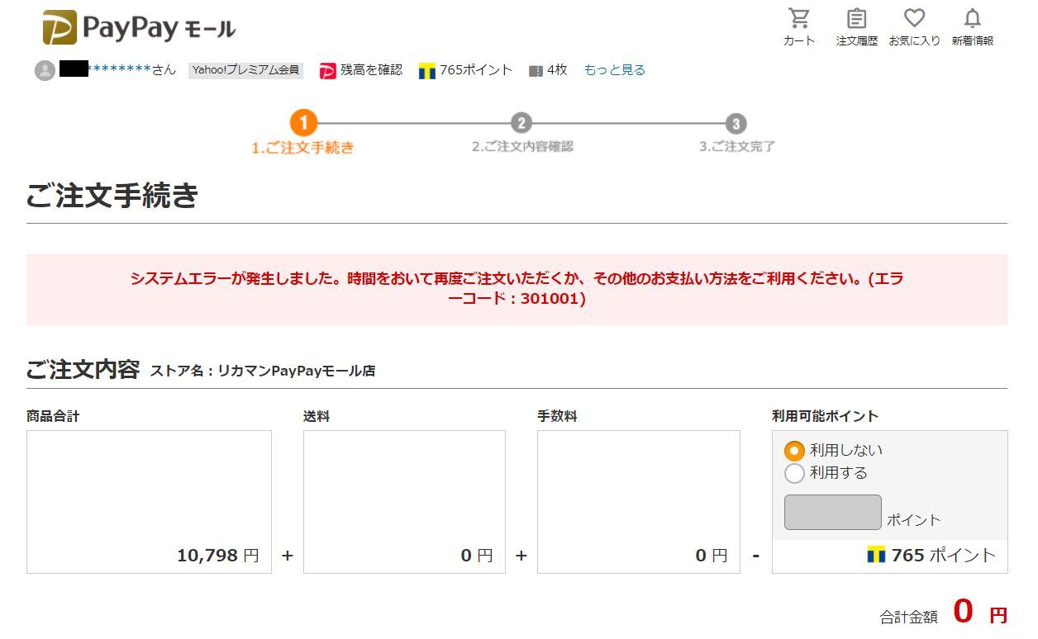The height and width of the screenshot is (639, 1038).
Task: Click the PayPay Mall logo
Action: (139, 28)
